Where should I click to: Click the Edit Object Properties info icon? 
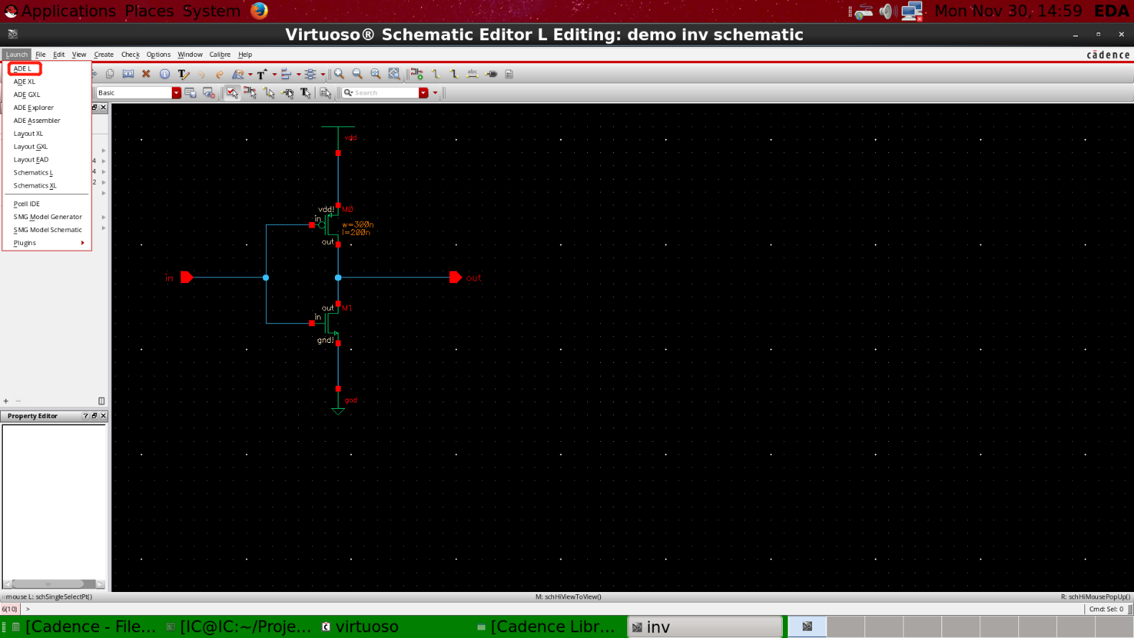165,74
